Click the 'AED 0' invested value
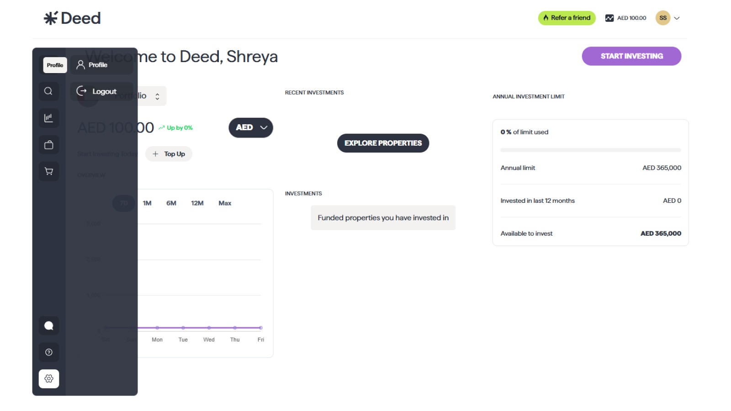The width and height of the screenshot is (731, 411). tap(672, 200)
